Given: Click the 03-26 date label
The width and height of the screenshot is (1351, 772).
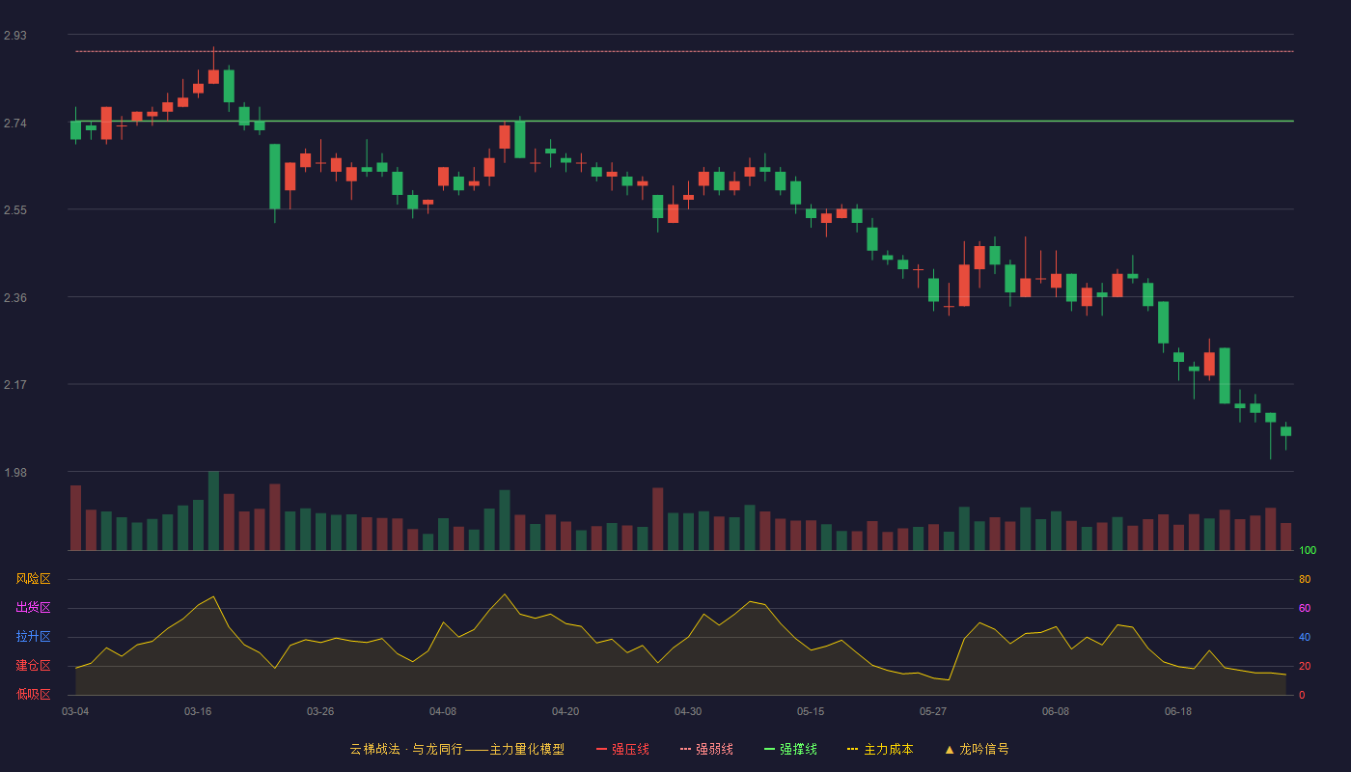Looking at the screenshot, I should click(320, 711).
